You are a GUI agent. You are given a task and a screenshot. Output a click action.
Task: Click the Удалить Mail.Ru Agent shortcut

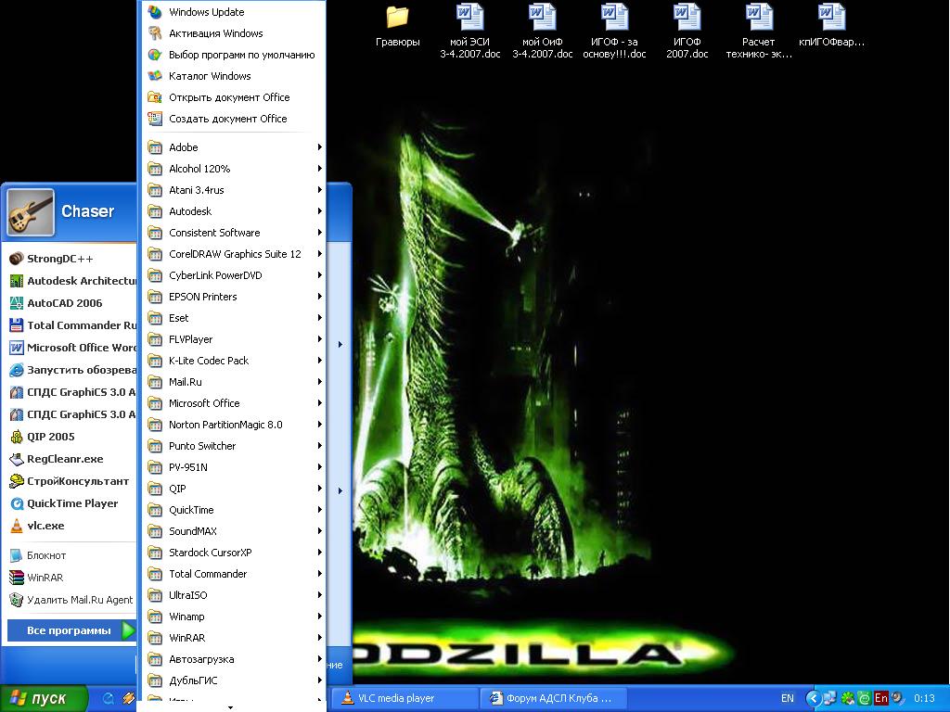(x=71, y=600)
